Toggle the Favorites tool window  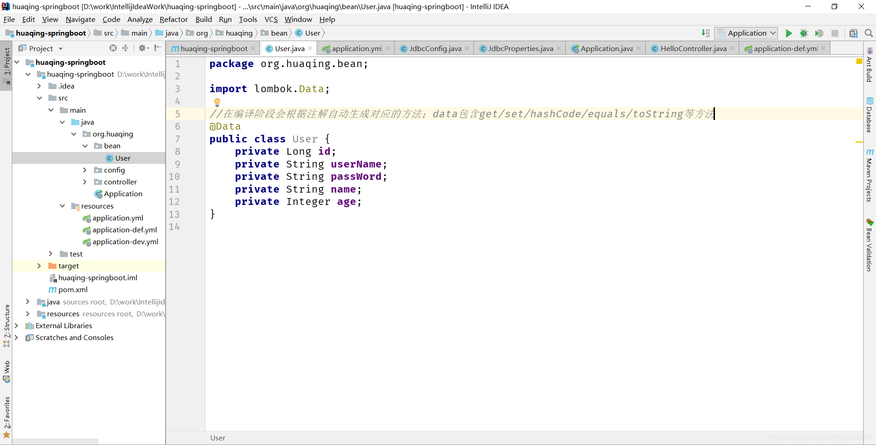pos(6,417)
